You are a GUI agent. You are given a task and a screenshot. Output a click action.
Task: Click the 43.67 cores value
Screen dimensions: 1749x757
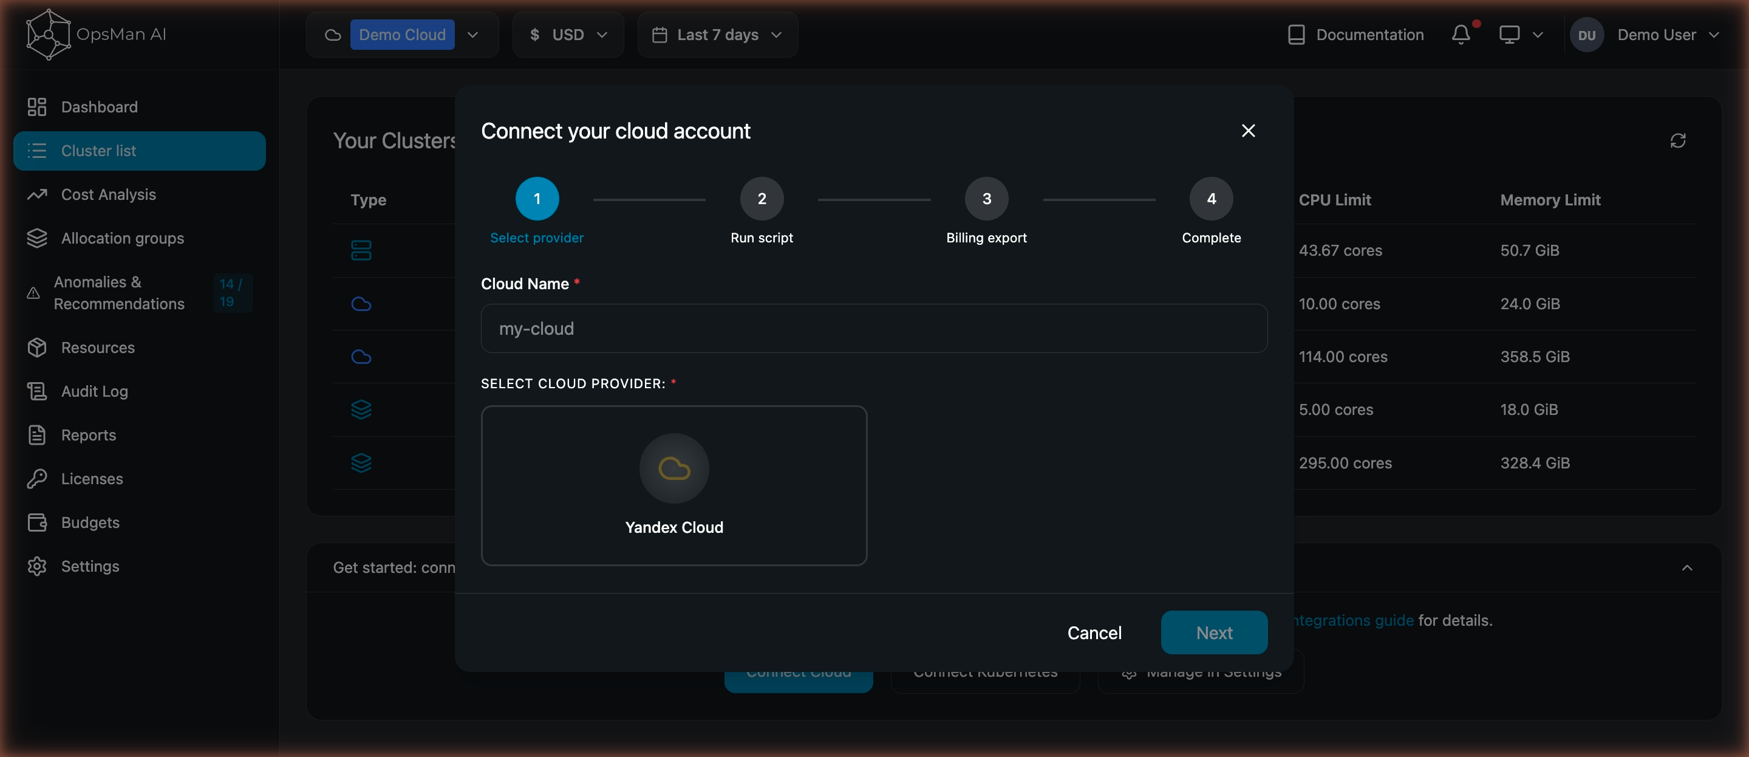pyautogui.click(x=1340, y=250)
